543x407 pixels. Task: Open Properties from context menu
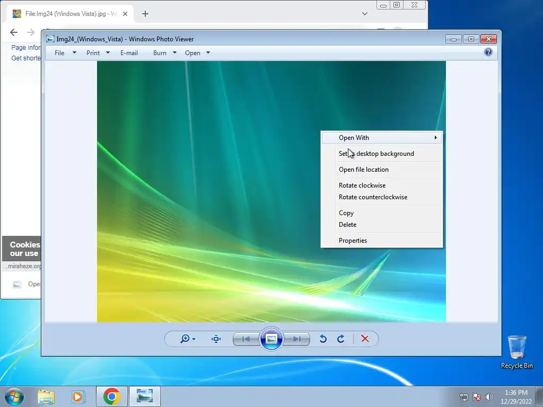click(382, 241)
